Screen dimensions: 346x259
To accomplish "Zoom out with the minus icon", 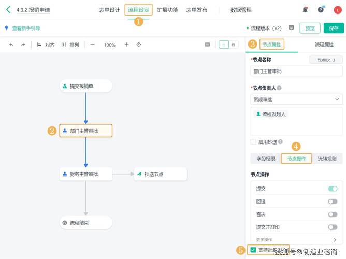I will (92, 45).
